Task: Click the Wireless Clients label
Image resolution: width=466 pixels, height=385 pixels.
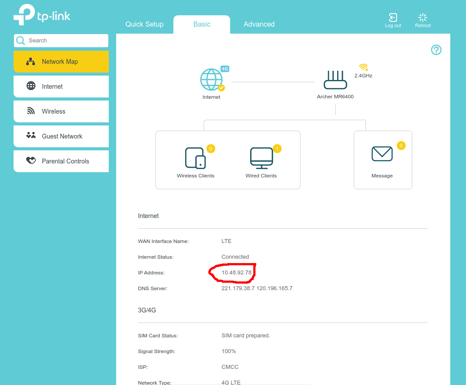Action: [196, 176]
